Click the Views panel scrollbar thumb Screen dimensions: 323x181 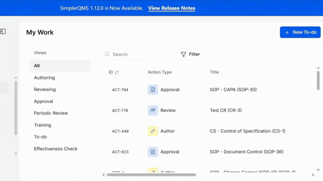click(x=16, y=108)
